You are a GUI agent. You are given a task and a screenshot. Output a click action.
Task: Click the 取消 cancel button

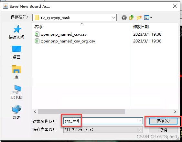[163, 130]
